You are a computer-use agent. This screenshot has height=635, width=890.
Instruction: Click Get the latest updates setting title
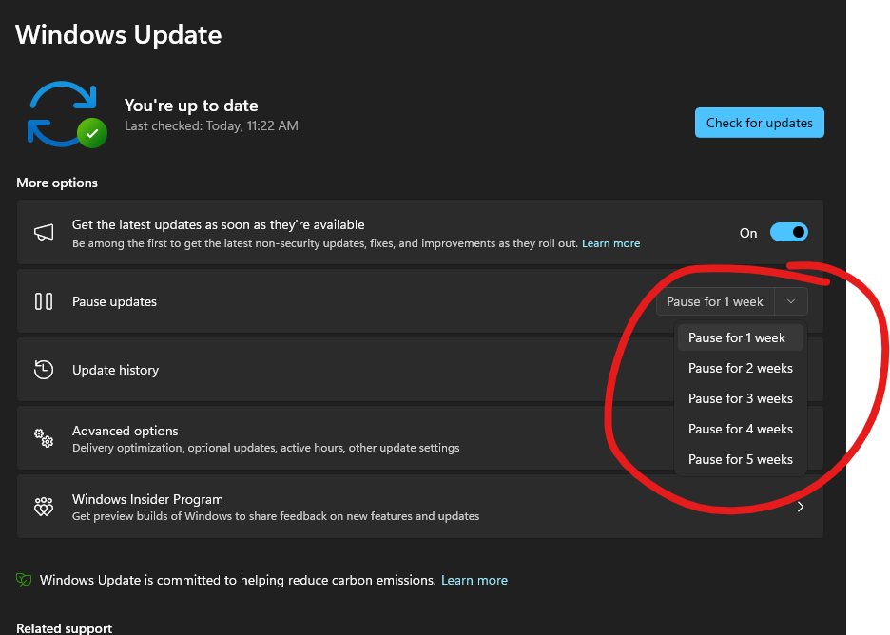(x=218, y=224)
